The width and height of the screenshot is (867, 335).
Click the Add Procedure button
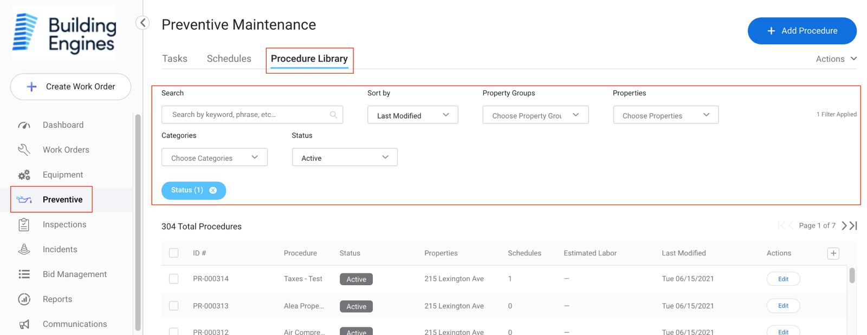[x=801, y=31]
